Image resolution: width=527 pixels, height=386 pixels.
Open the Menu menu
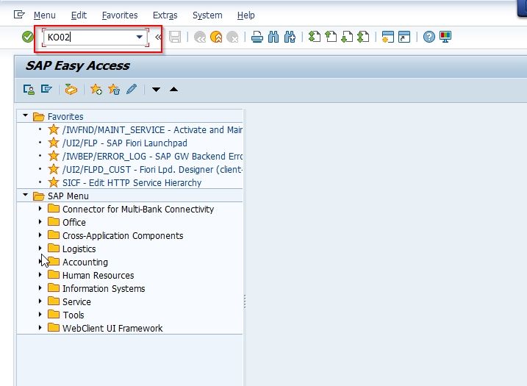[45, 15]
